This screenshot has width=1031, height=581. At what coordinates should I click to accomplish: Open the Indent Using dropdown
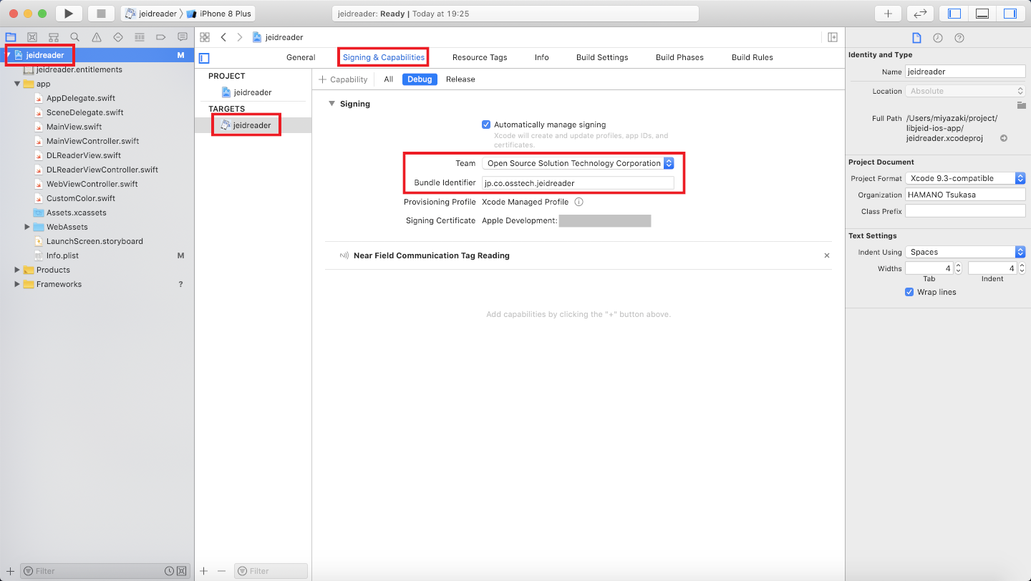(x=965, y=252)
